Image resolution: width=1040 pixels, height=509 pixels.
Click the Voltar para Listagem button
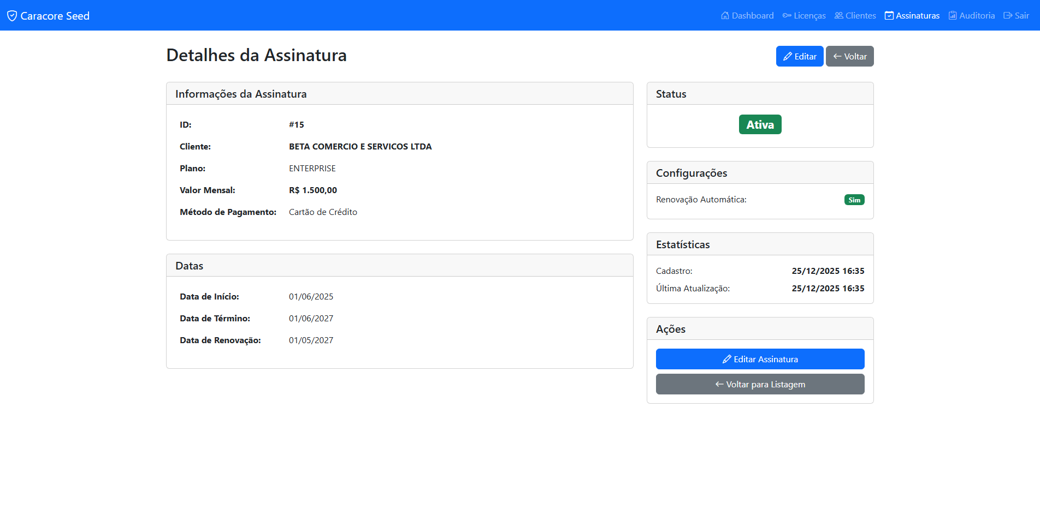click(x=760, y=384)
